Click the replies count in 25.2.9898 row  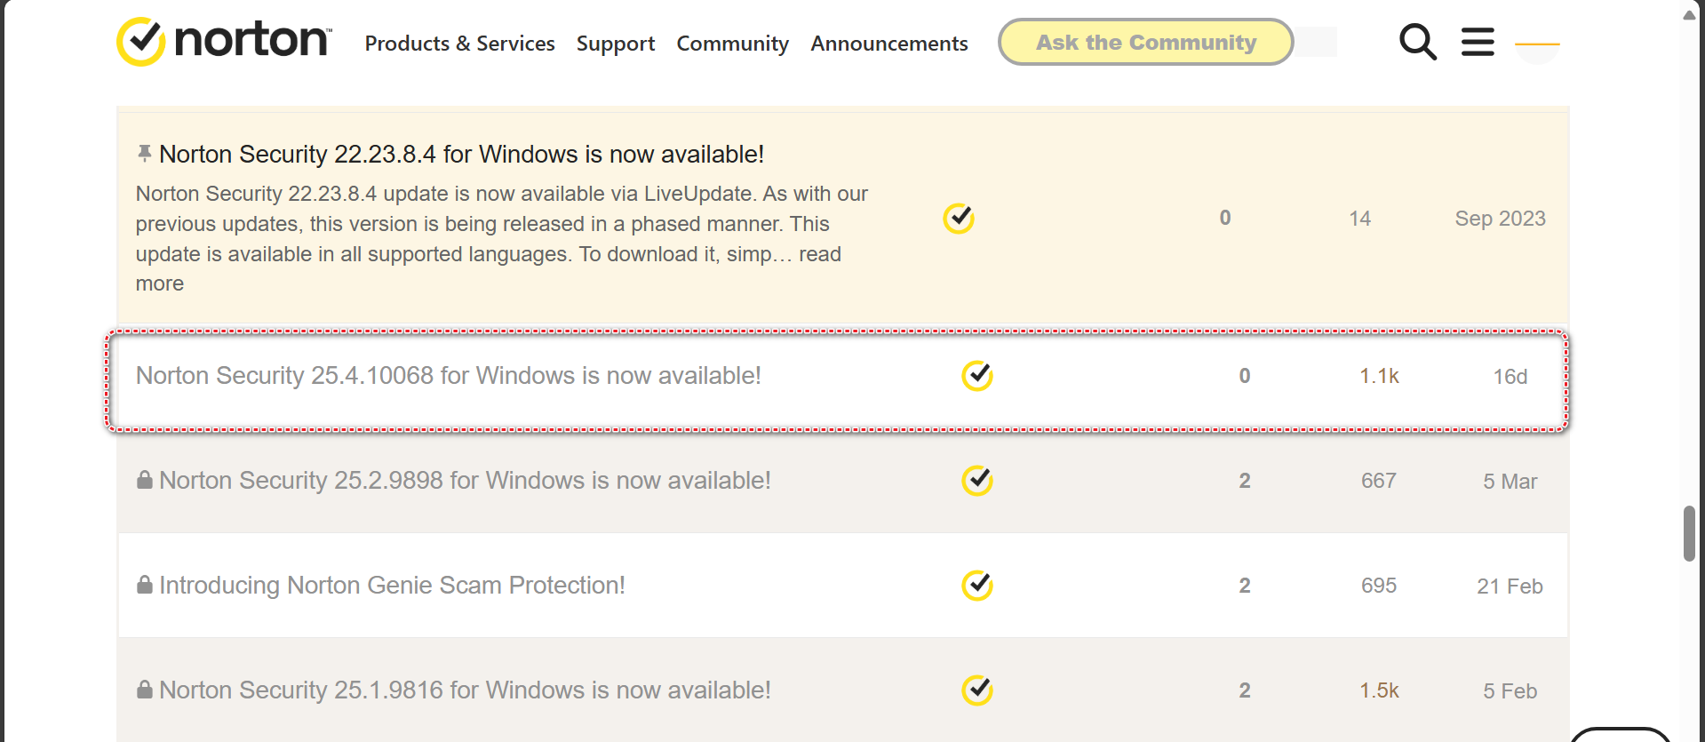1245,481
